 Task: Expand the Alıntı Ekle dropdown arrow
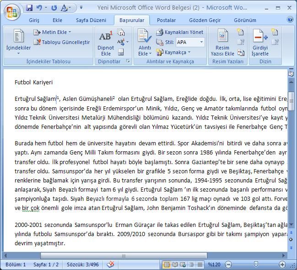pos(151,54)
